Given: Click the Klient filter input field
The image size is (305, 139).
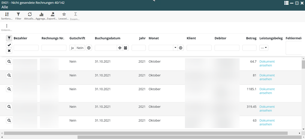Looking at the screenshot, I should point(199,48).
